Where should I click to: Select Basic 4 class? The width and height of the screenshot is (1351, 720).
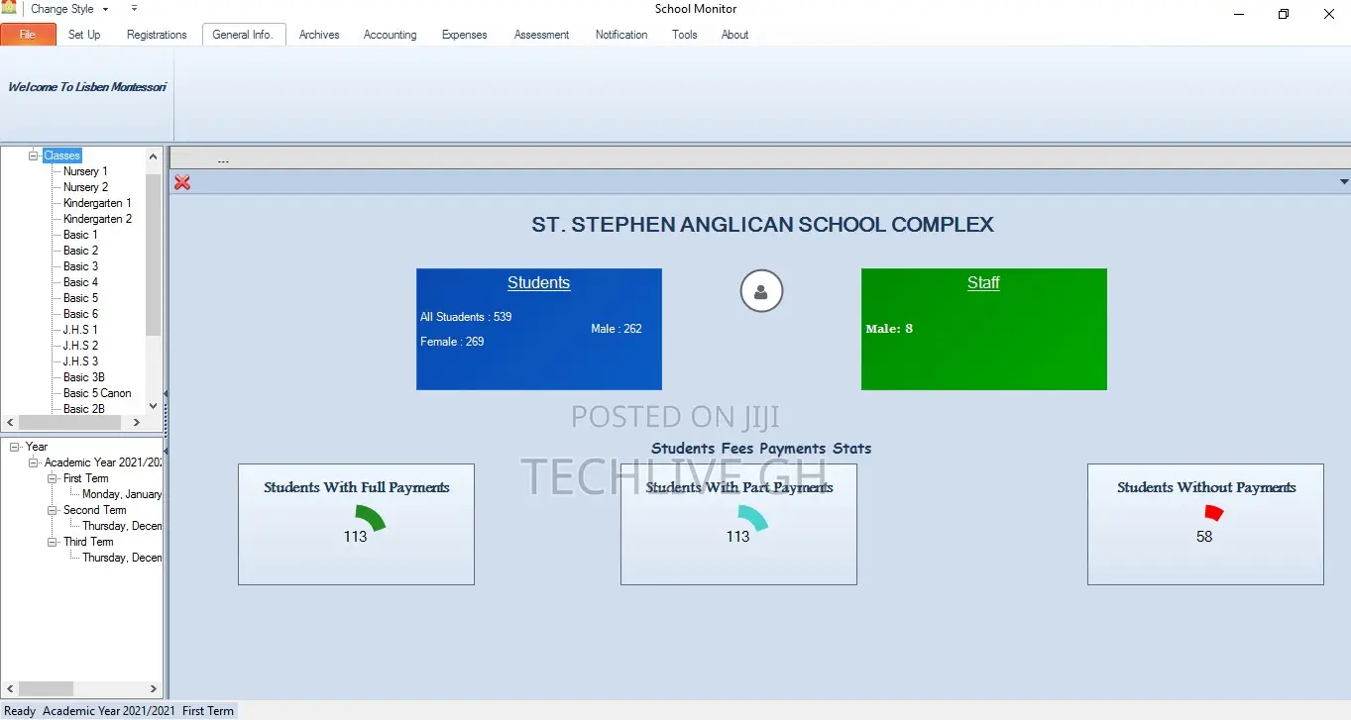tap(80, 282)
